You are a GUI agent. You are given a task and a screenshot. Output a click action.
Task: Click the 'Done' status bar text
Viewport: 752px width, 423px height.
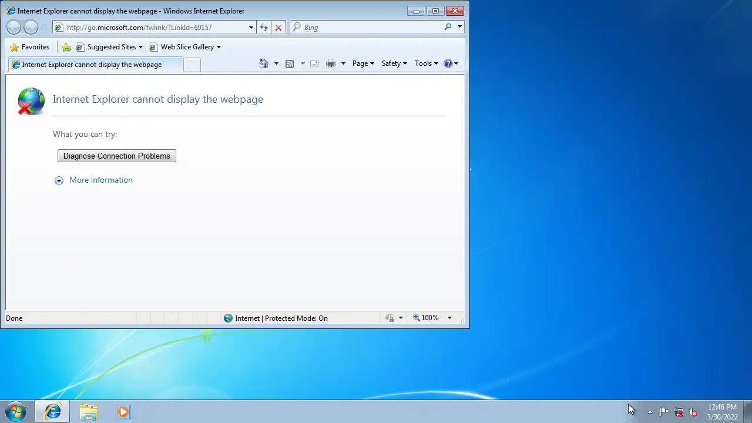(14, 318)
